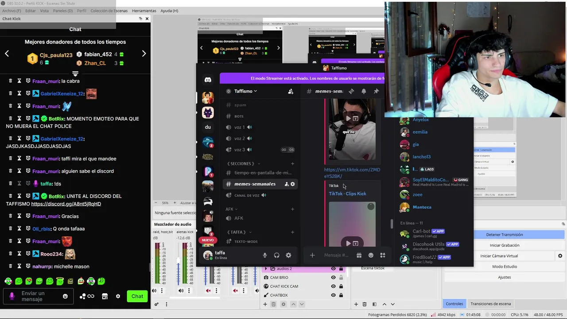Open the Discord emoji picker

pos(371,255)
